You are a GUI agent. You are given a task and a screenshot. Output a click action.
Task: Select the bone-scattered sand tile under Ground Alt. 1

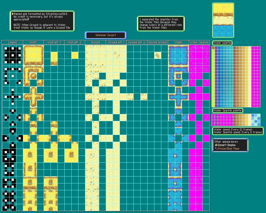116,55
